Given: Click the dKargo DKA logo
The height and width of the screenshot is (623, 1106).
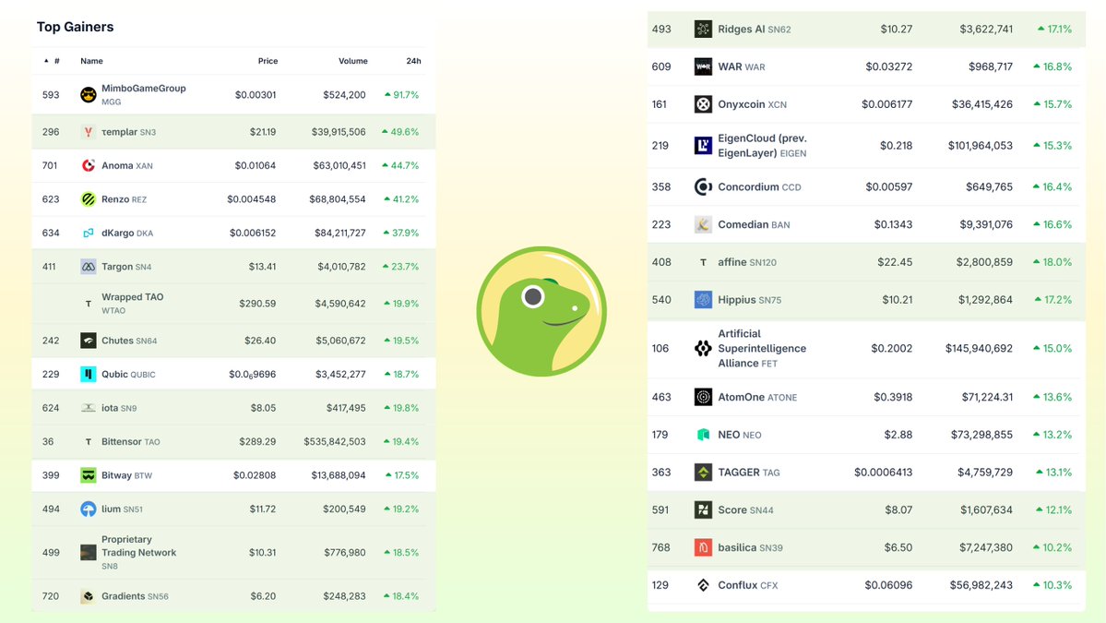Looking at the screenshot, I should pos(89,233).
